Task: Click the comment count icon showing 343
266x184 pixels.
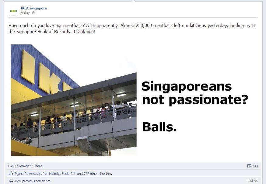Action: click(249, 166)
